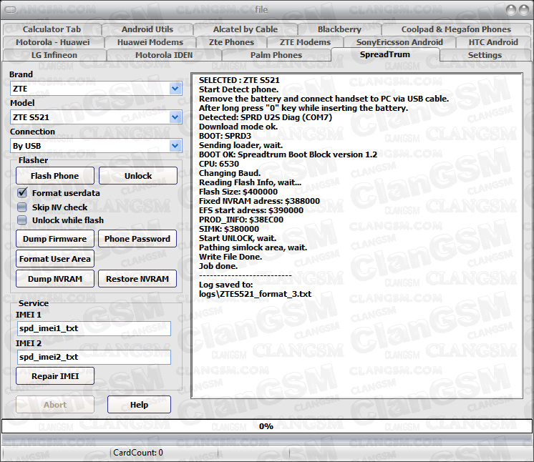Switch to Motorola - Huawei tab
534x462 pixels.
pos(53,42)
